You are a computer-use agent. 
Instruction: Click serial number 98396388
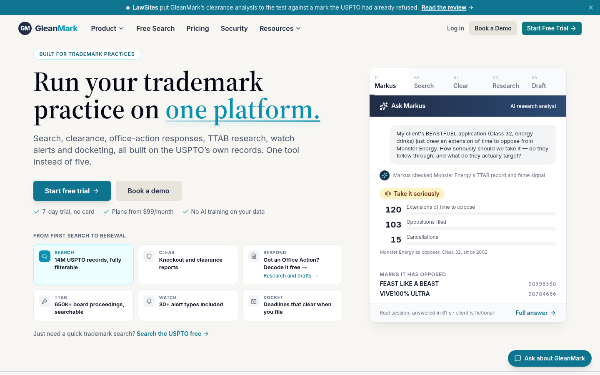click(542, 284)
